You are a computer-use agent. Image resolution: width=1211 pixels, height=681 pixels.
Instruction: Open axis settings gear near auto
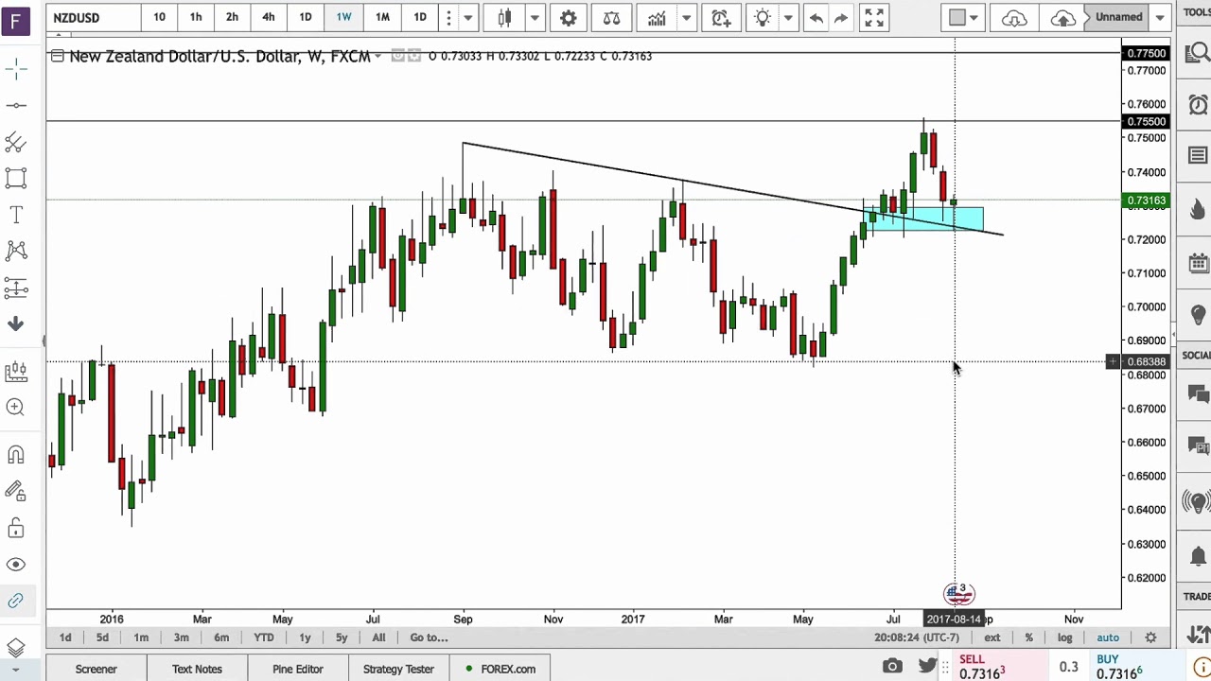[1151, 637]
